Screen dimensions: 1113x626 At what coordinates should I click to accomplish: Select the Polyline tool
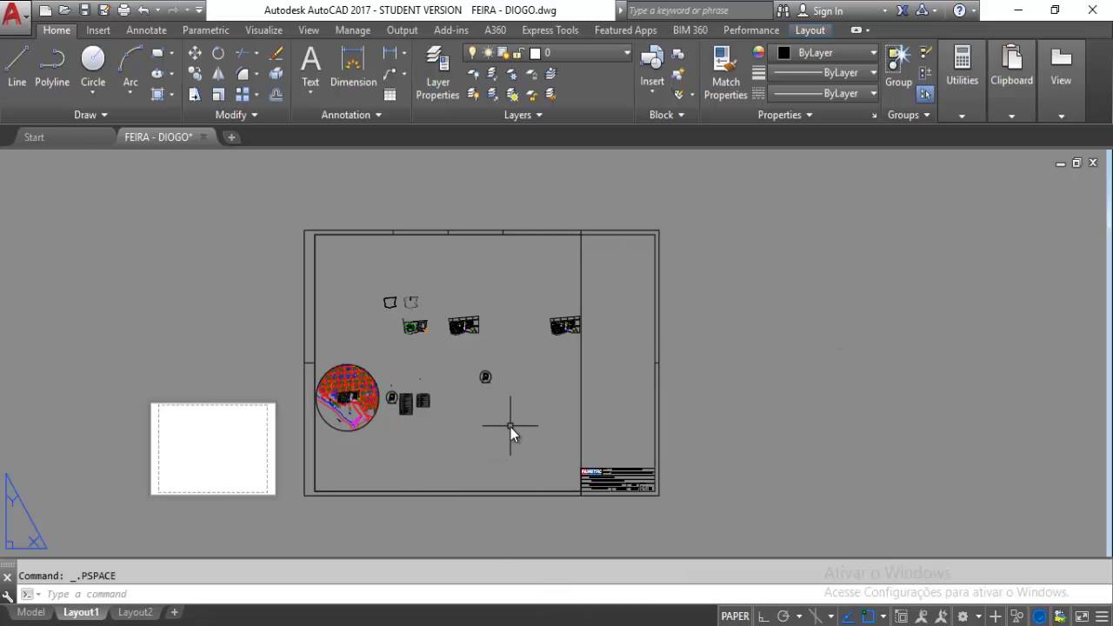click(52, 68)
